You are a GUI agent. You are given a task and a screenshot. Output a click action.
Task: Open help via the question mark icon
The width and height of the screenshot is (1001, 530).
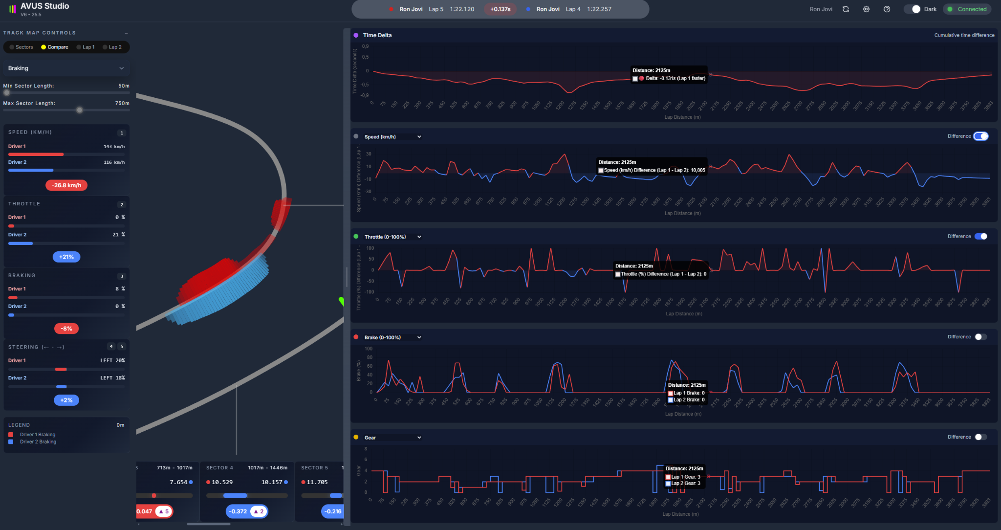[887, 9]
